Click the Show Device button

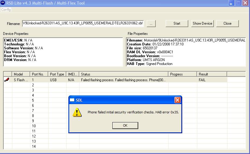click(x=202, y=23)
